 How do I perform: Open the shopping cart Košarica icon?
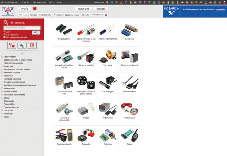click(x=172, y=11)
